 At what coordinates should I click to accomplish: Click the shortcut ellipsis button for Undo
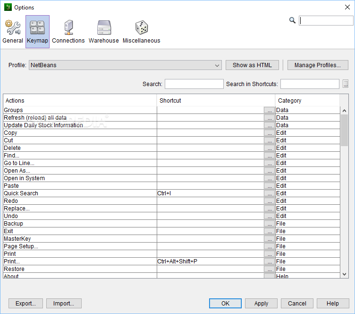point(269,216)
